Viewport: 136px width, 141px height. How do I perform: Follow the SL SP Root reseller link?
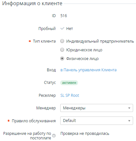coord(70,96)
